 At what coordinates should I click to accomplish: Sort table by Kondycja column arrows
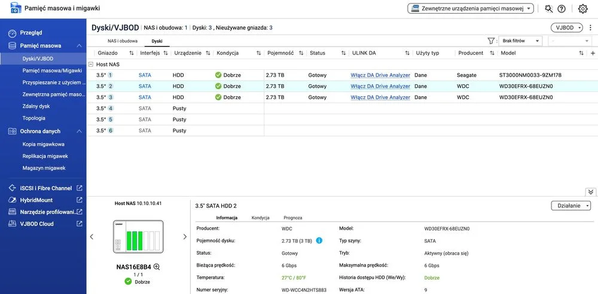click(258, 53)
